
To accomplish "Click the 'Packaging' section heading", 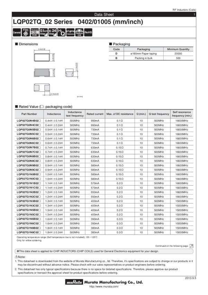I will 121,44.
